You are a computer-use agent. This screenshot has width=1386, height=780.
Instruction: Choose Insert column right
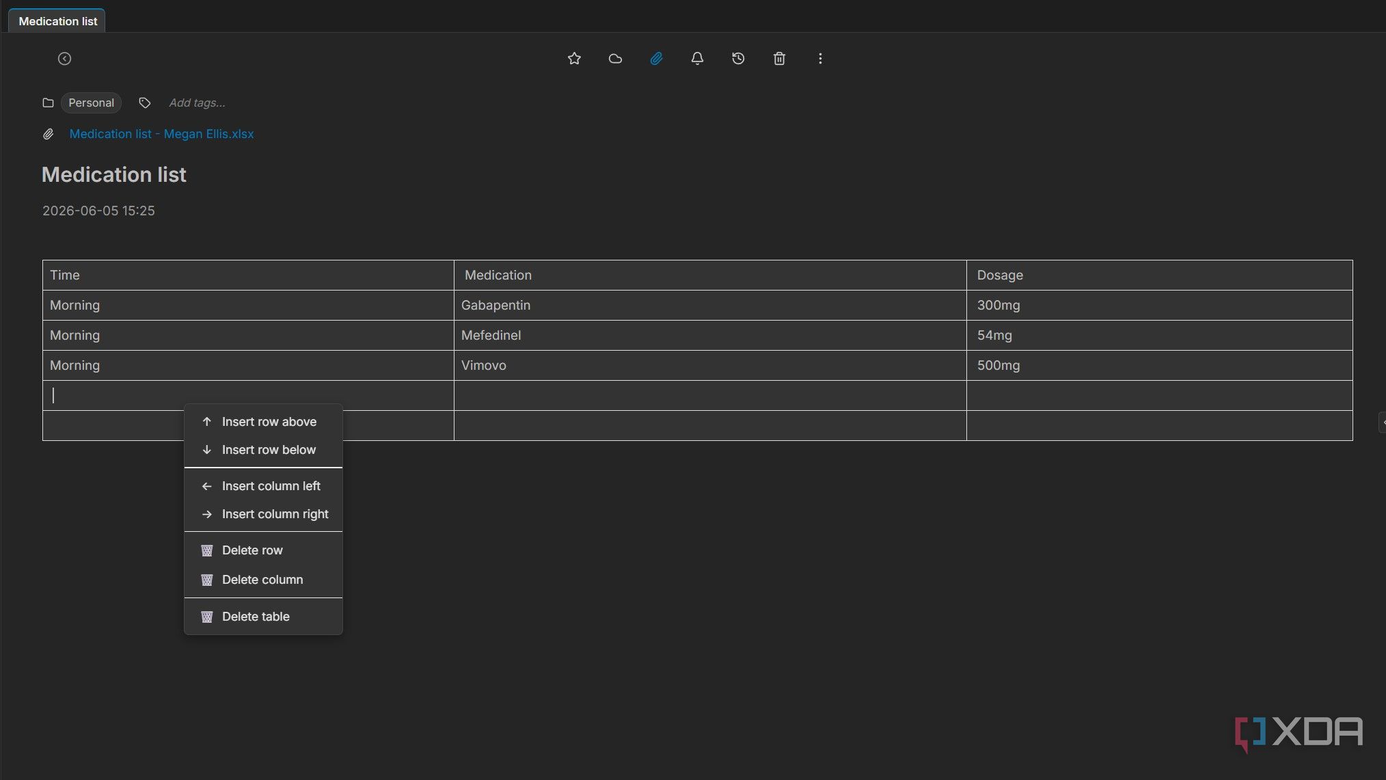coord(263,514)
